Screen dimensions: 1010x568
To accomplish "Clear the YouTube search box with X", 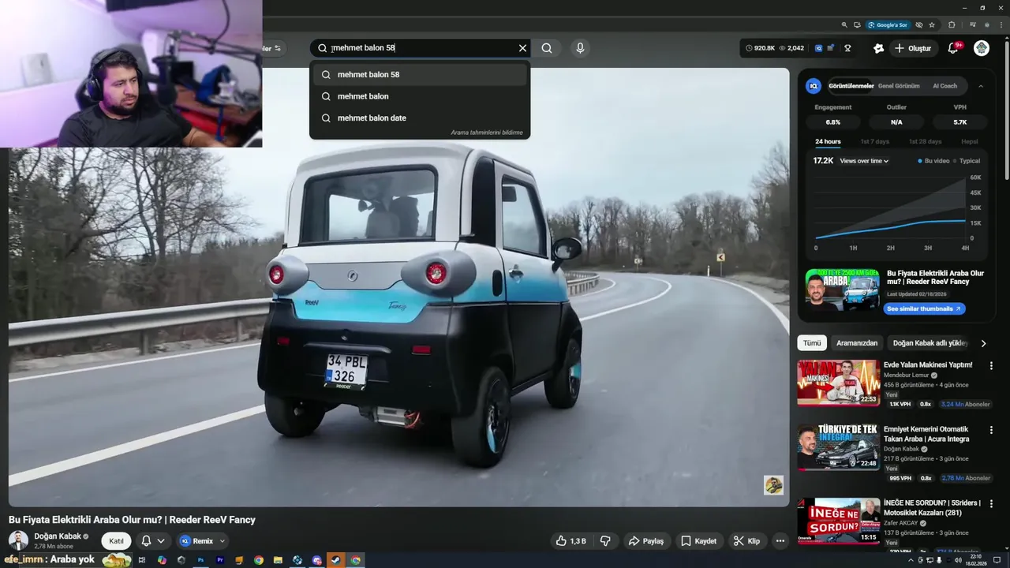I will pyautogui.click(x=522, y=48).
